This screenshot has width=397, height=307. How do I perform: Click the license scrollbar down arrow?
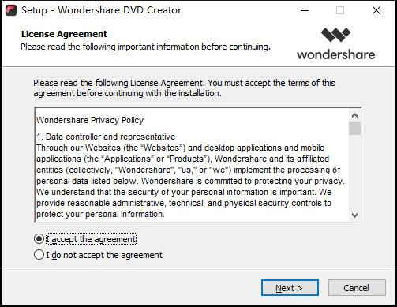354,215
